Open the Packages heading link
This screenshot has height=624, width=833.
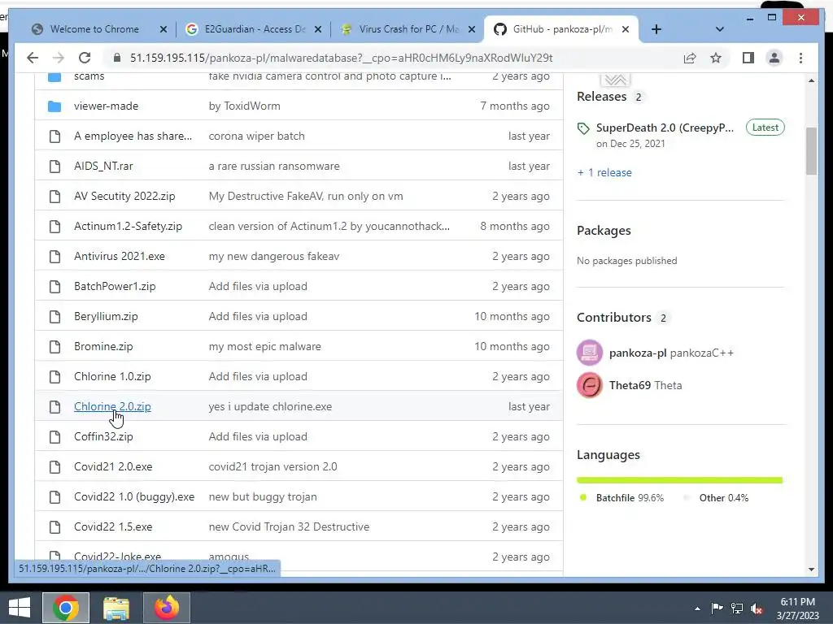[604, 231]
